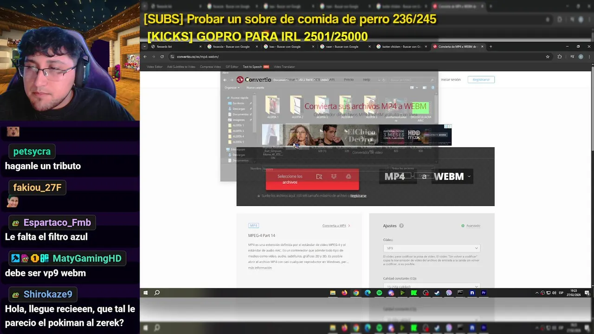Open Add Subtitles to Video link
The height and width of the screenshot is (334, 594).
point(181,67)
